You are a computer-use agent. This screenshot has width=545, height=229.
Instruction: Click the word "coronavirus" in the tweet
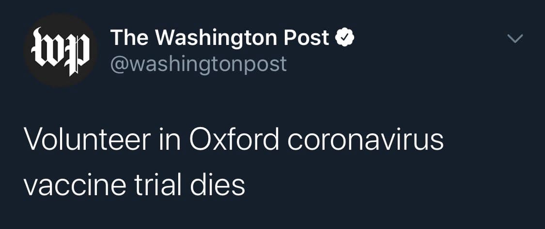[x=365, y=140]
